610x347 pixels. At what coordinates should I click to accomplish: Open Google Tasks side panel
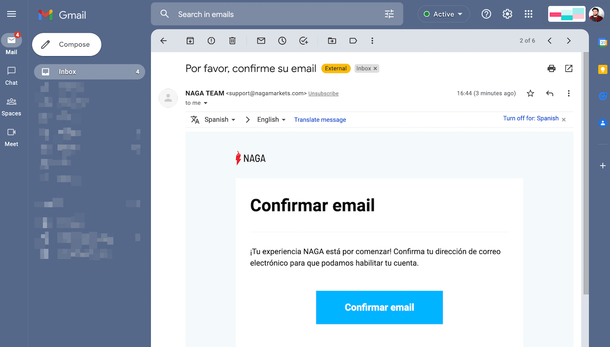tap(603, 96)
